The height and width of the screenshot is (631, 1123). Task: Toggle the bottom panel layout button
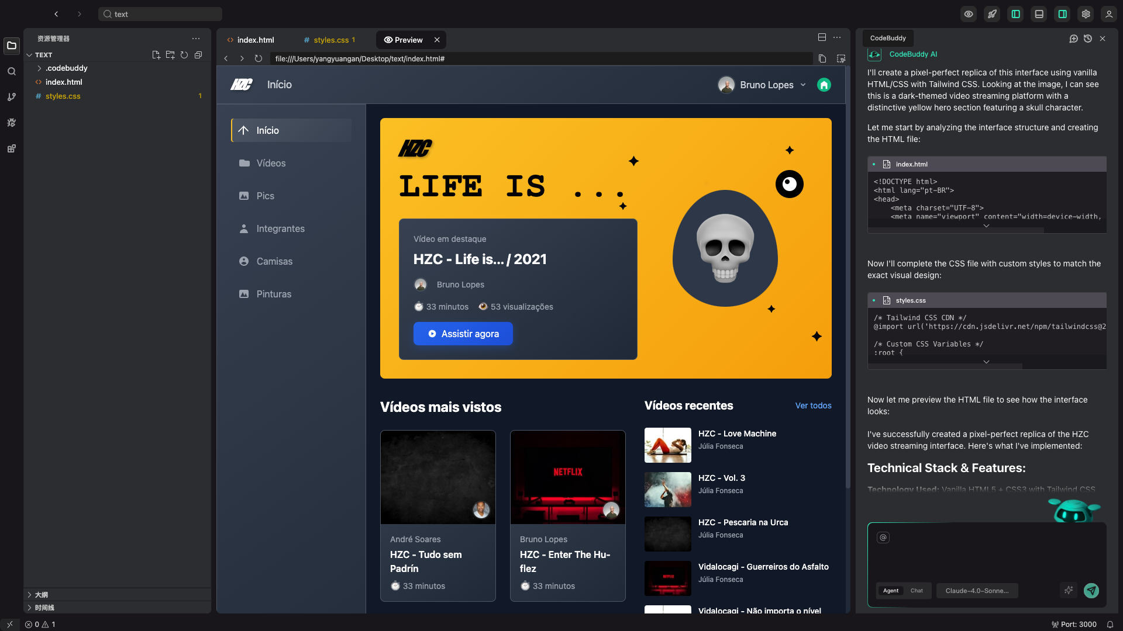1039,14
